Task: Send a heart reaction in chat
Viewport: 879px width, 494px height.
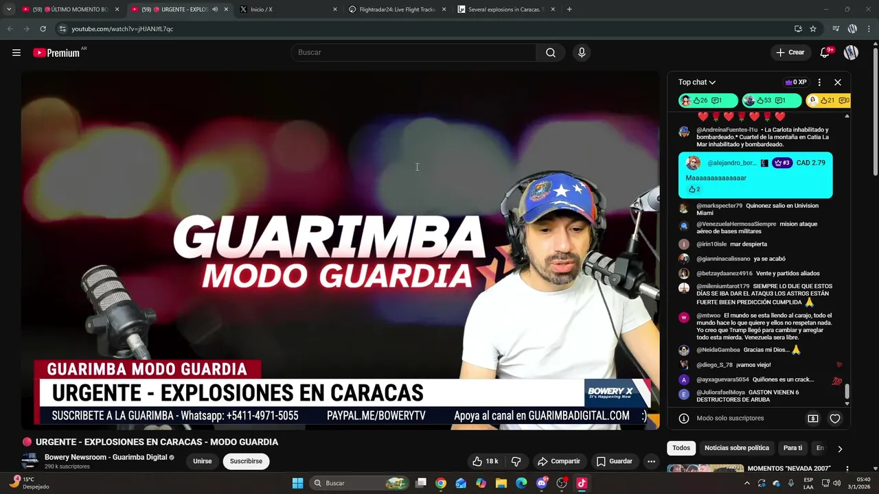Action: tap(835, 418)
